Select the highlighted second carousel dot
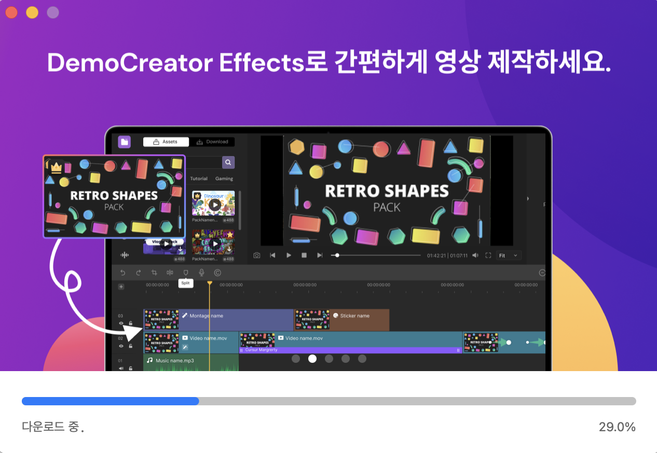This screenshot has height=453, width=657. point(312,359)
